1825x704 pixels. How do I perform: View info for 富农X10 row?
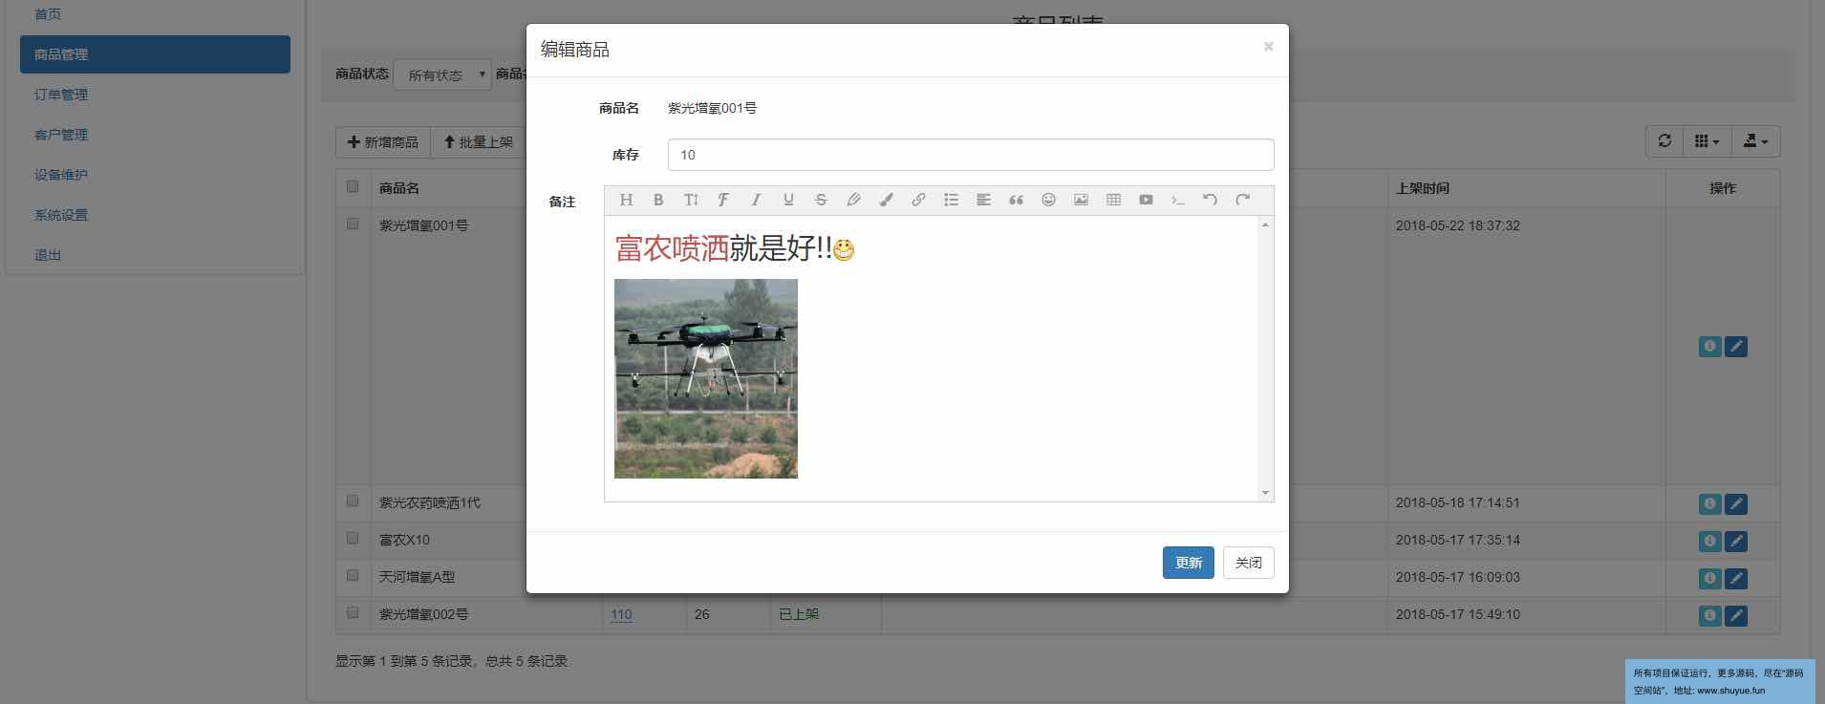[1709, 541]
